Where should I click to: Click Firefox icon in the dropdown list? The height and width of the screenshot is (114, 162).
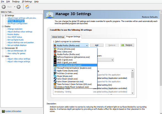click(x=55, y=54)
